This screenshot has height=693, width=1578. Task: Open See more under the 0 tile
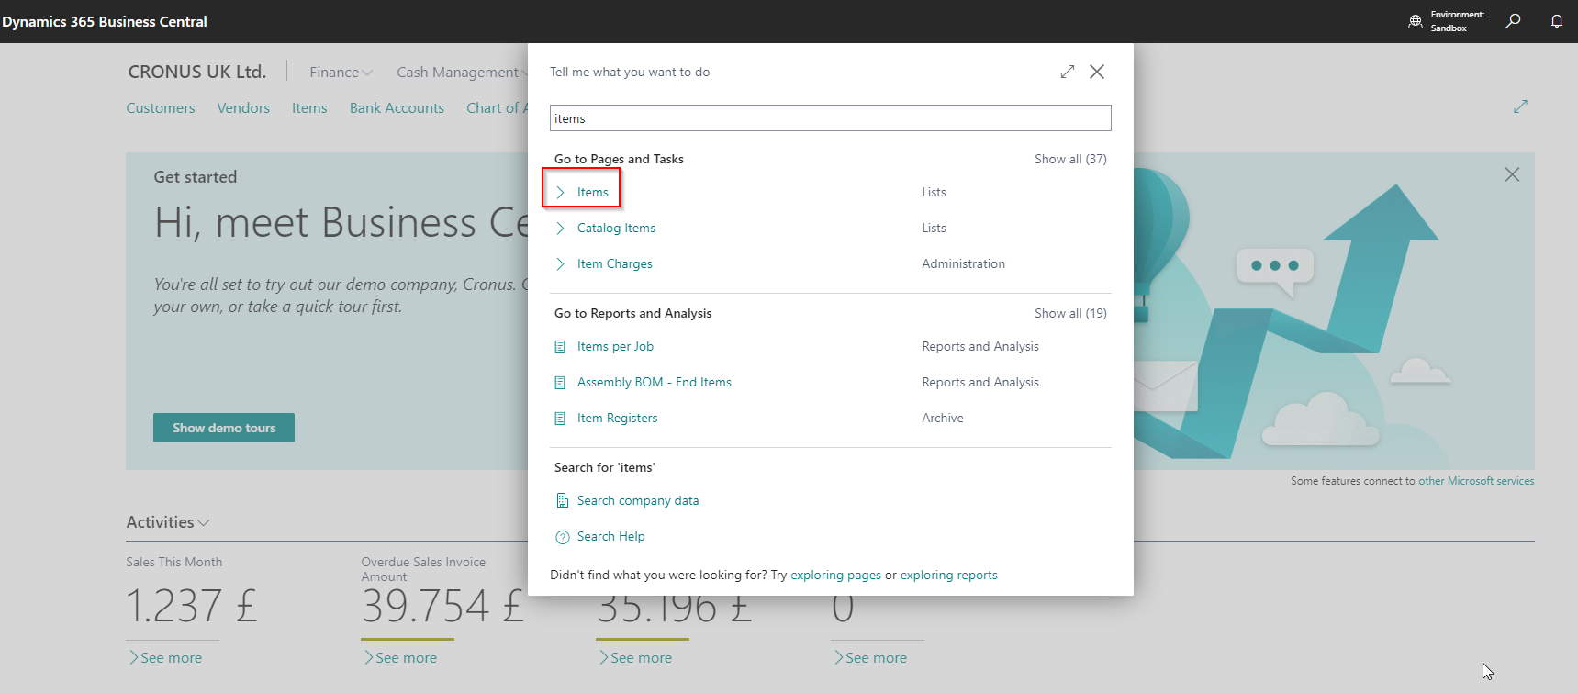click(x=870, y=657)
